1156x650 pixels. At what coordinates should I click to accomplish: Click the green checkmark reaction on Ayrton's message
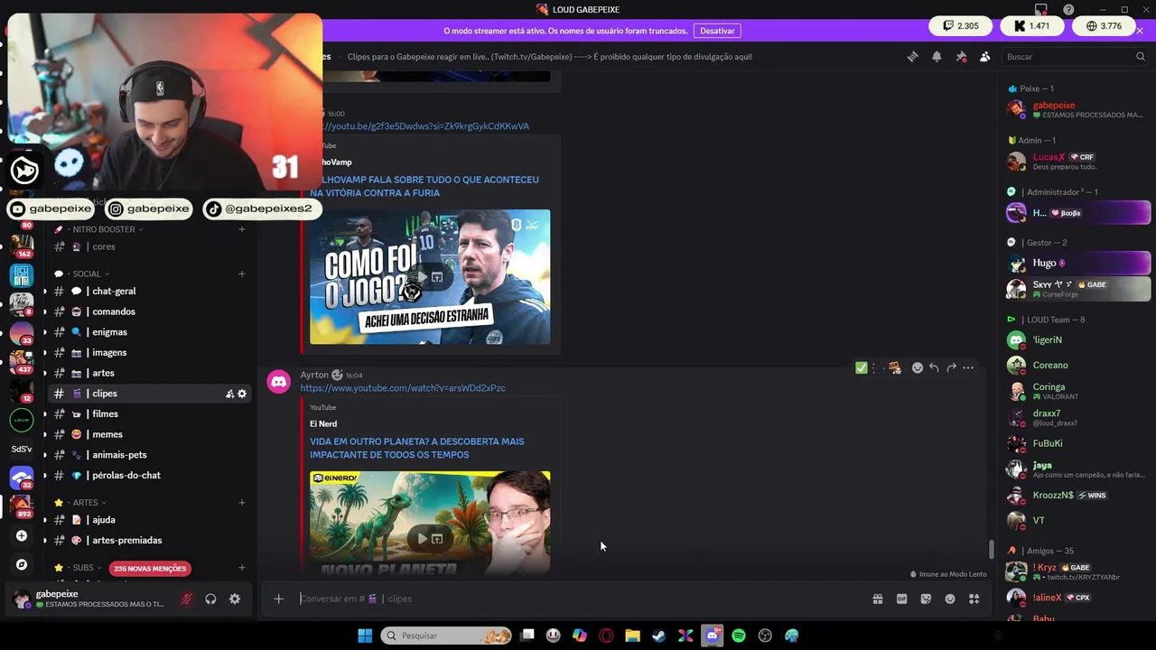coord(862,367)
